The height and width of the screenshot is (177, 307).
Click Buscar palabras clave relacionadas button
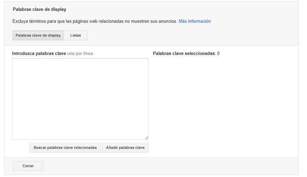[65, 148]
